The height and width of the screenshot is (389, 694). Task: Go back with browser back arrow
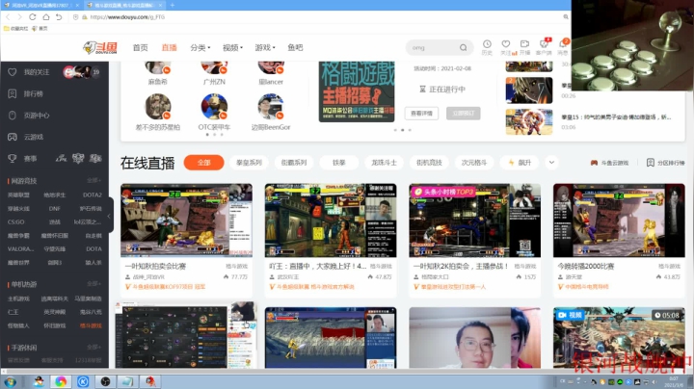click(8, 16)
